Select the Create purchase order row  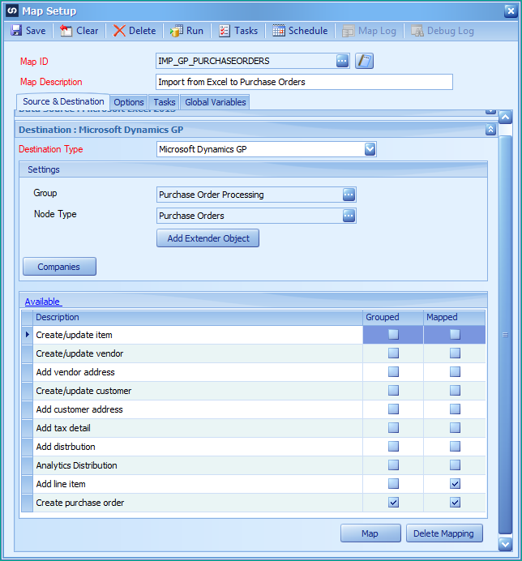254,503
